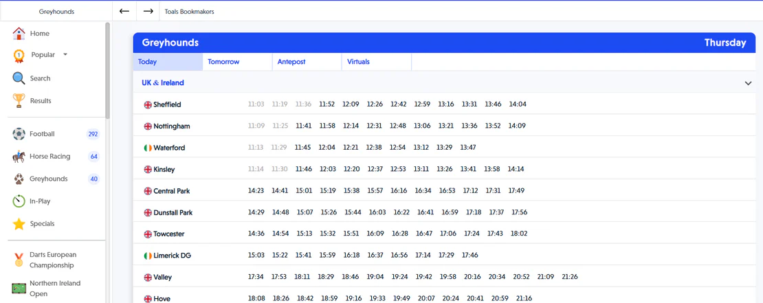Open the Towcester 18:02 race
The height and width of the screenshot is (303, 763).
tap(519, 234)
